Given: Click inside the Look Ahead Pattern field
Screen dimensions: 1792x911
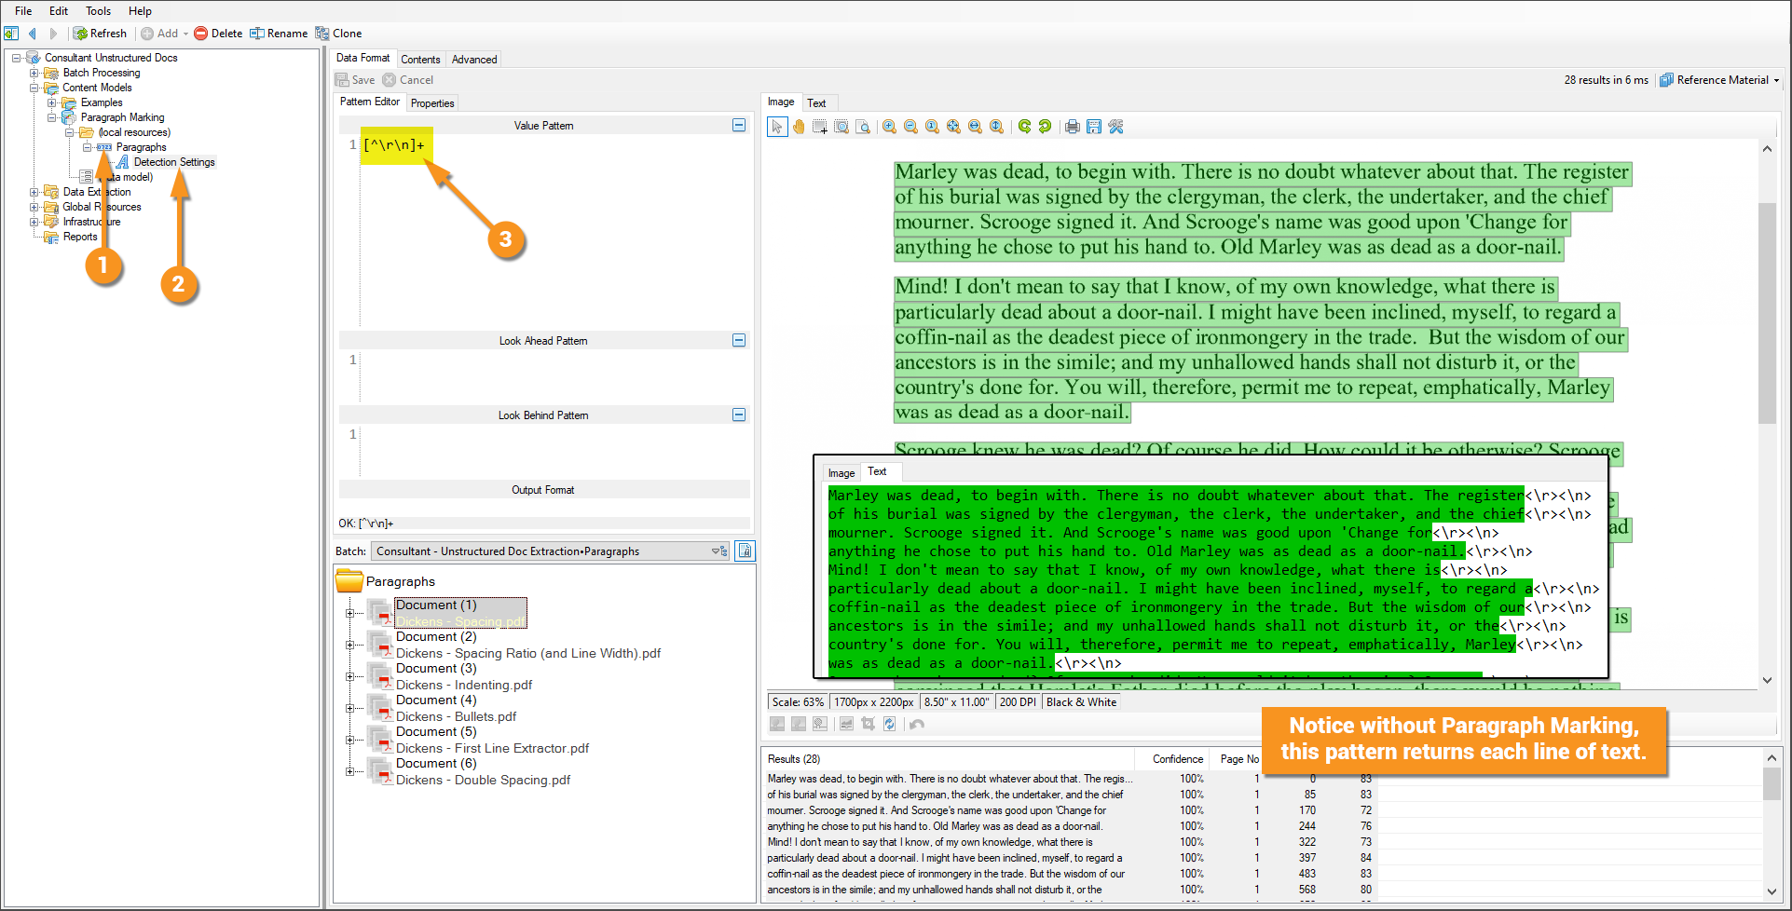Looking at the screenshot, I should pos(554,374).
